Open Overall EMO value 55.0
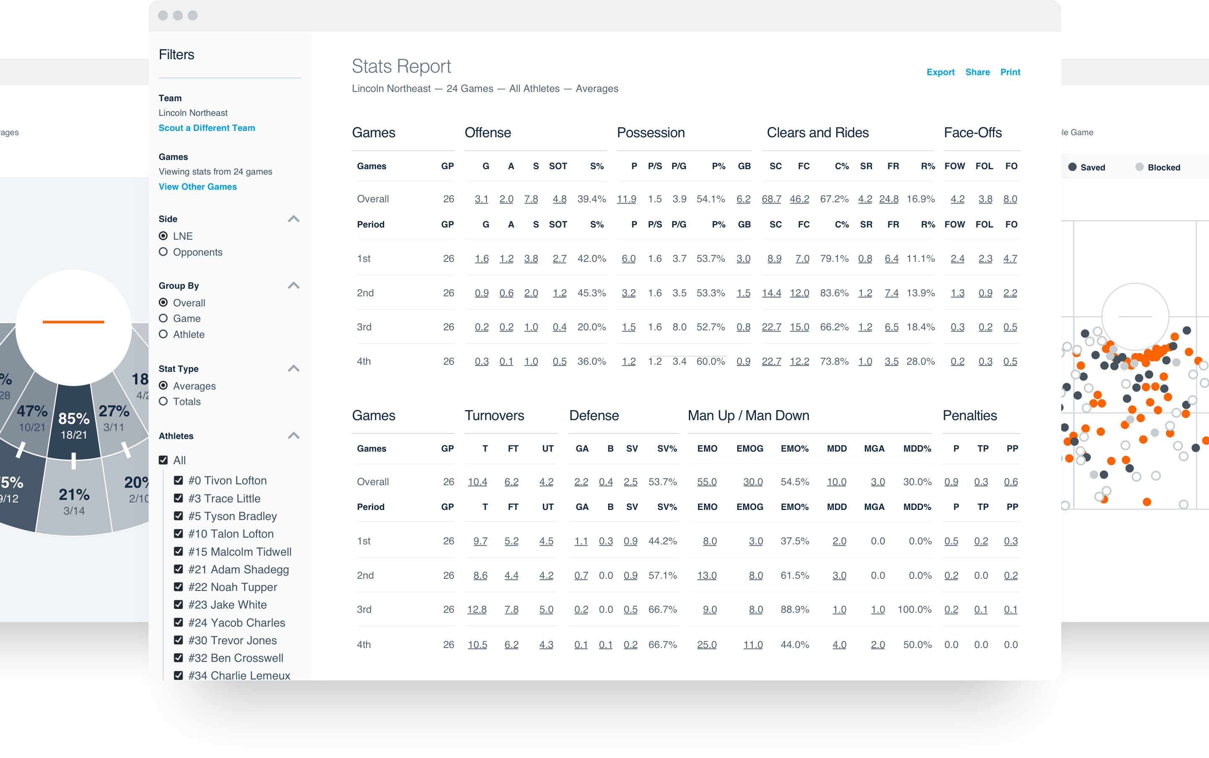1209x758 pixels. [707, 482]
